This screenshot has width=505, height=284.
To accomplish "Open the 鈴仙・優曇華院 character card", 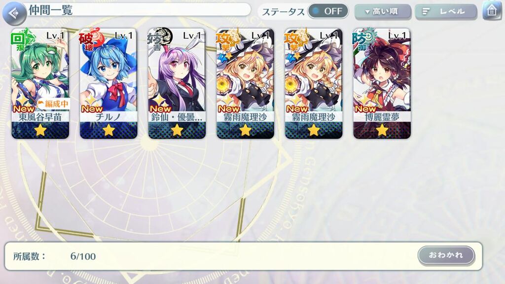I will click(x=177, y=84).
